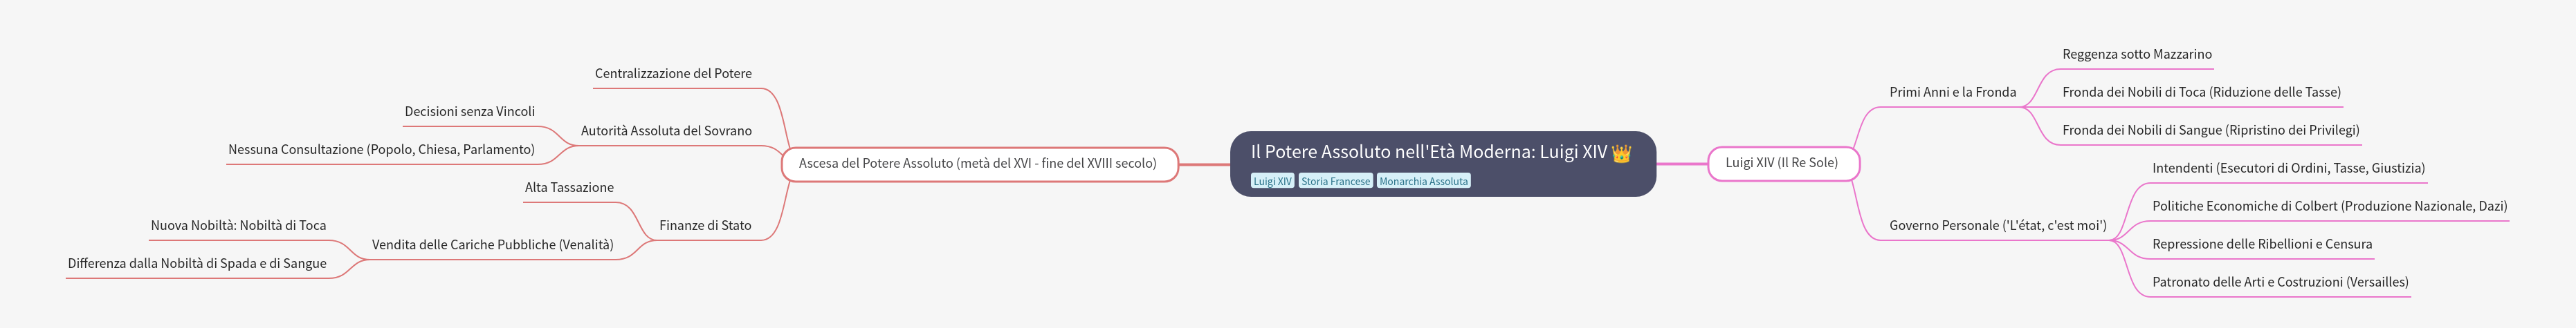2576x328 pixels.
Task: Select the 'Alta Tassazione' node
Action: (569, 187)
